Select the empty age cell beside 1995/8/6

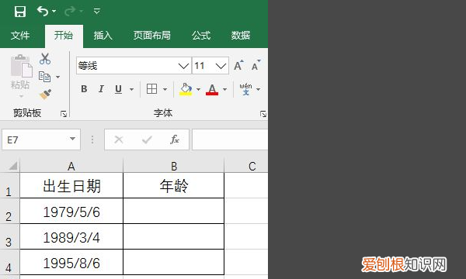click(173, 262)
